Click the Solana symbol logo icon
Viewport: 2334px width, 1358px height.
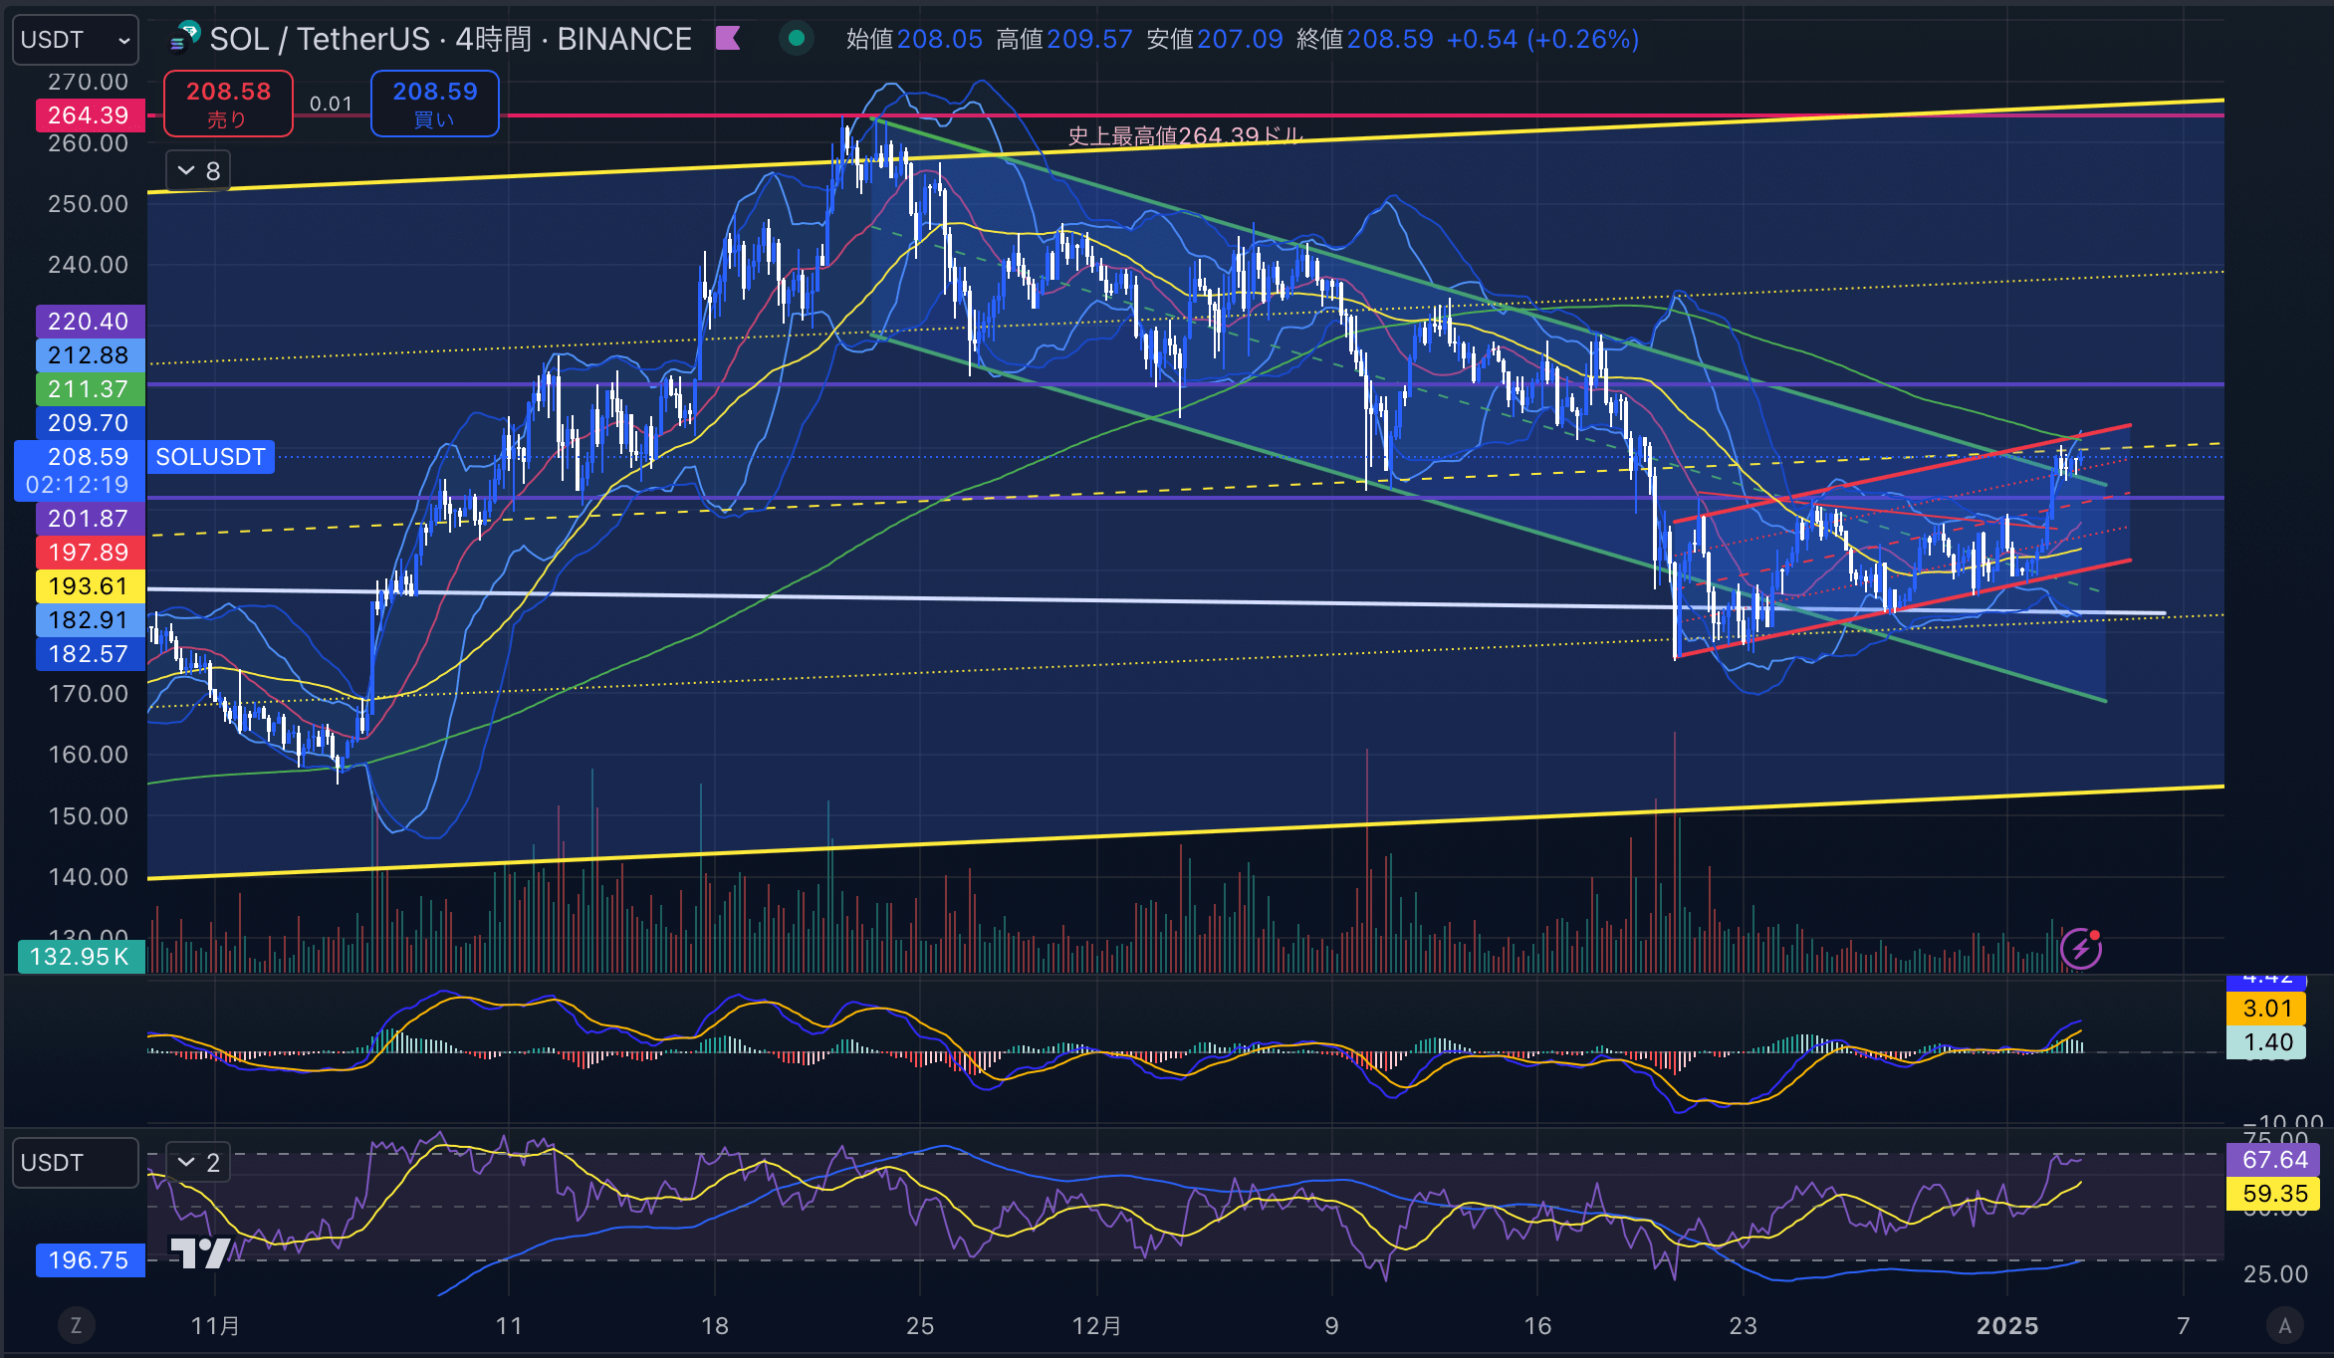(x=185, y=38)
